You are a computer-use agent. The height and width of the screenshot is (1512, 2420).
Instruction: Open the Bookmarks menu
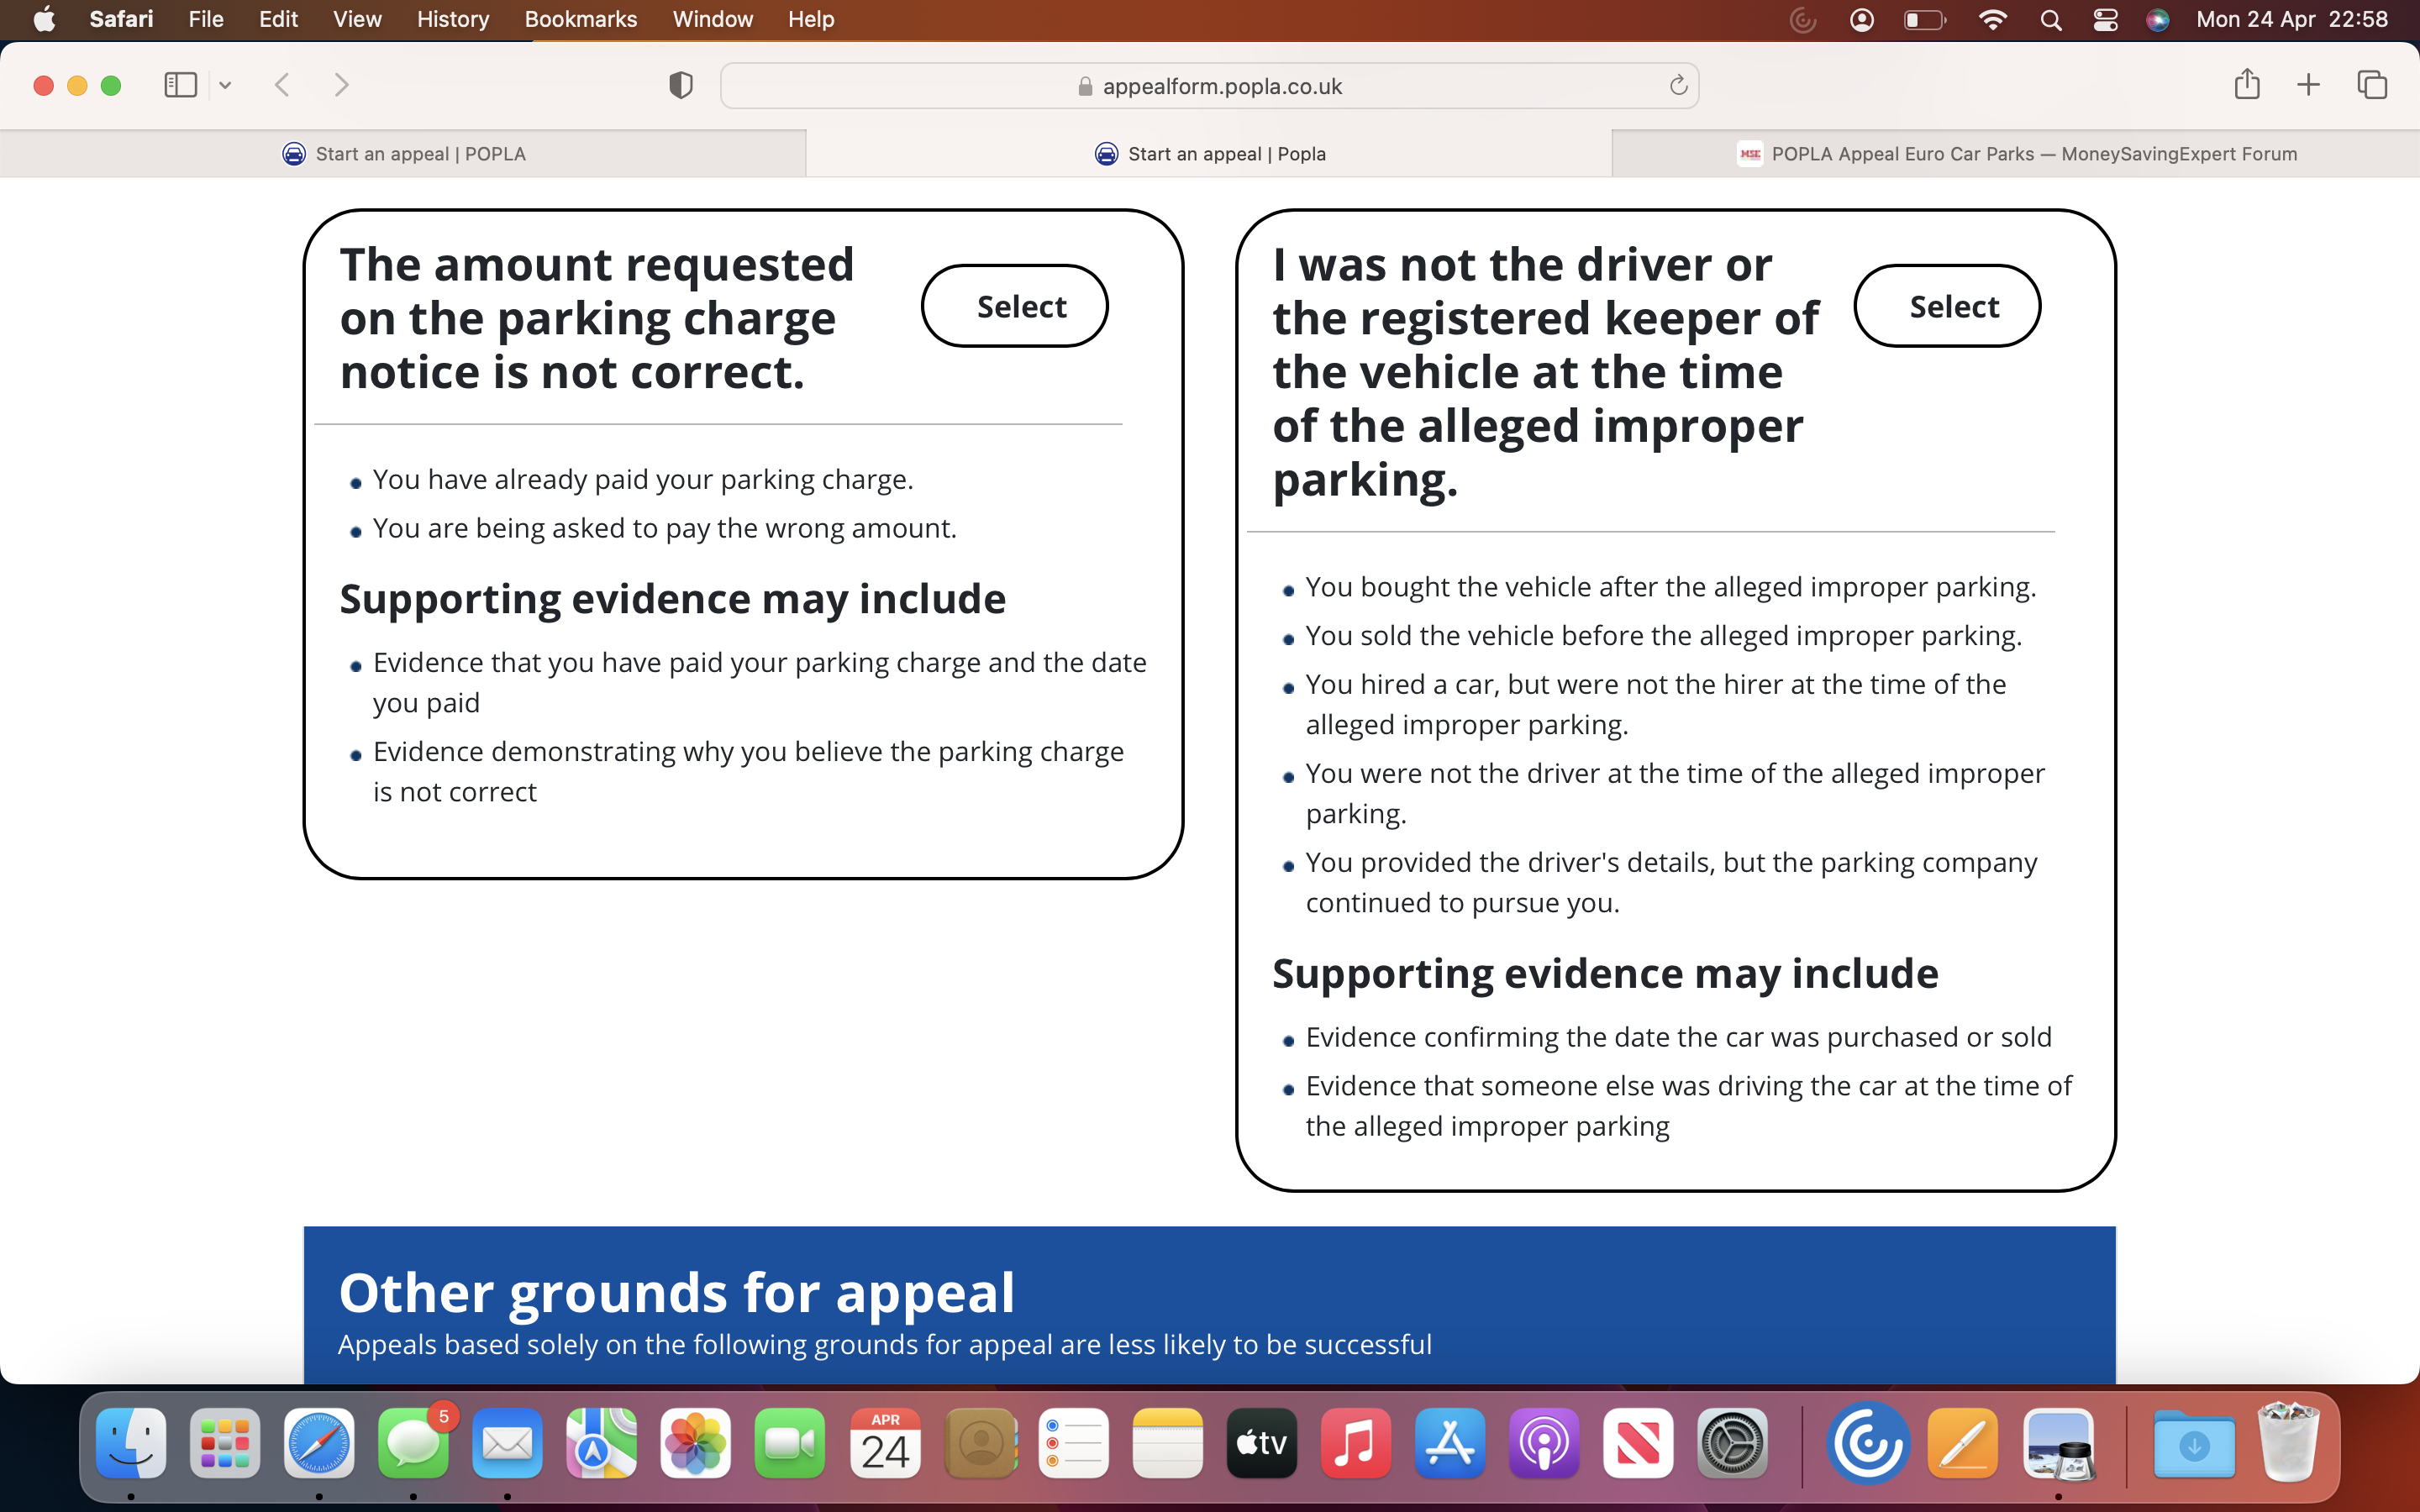tap(580, 19)
